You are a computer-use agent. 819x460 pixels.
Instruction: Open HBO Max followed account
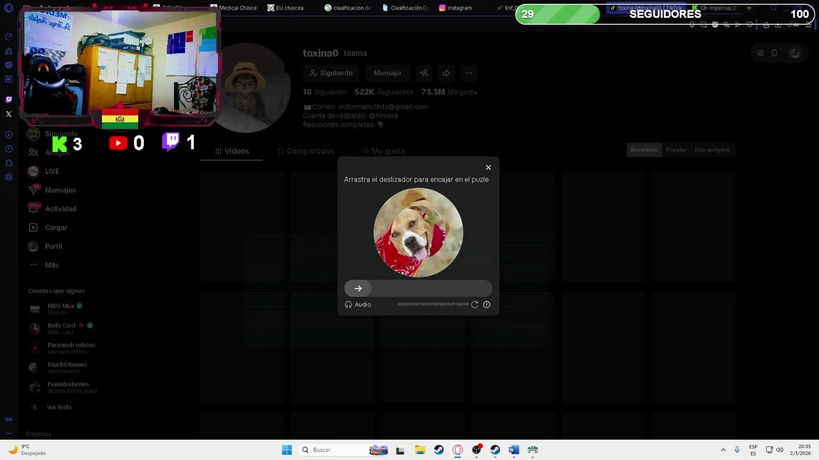[x=56, y=309]
